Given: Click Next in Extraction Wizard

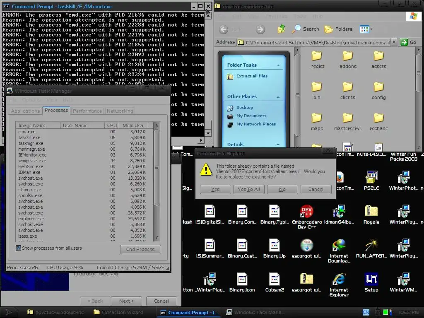Looking at the screenshot, I should (126, 301).
